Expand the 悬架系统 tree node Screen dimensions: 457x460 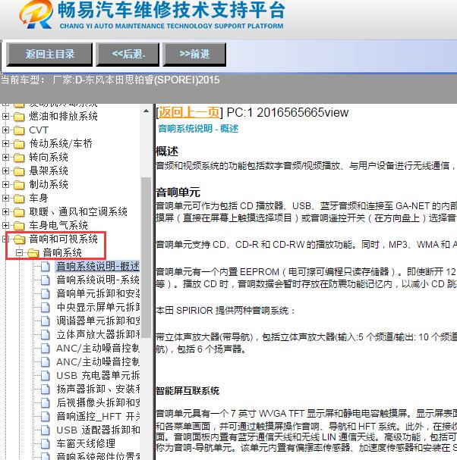[x=5, y=171]
